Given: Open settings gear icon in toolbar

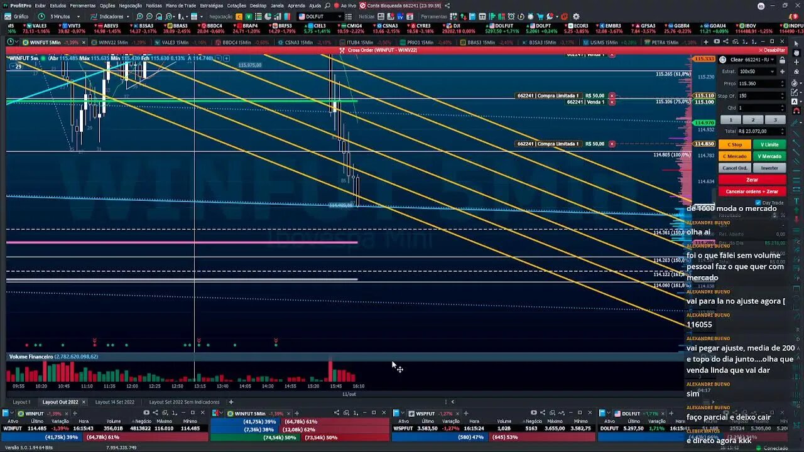Looking at the screenshot, I should 575,16.
